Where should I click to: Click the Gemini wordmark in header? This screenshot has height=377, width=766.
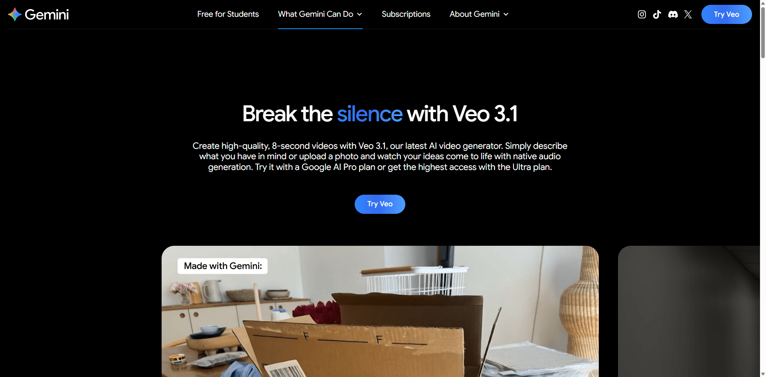[47, 14]
